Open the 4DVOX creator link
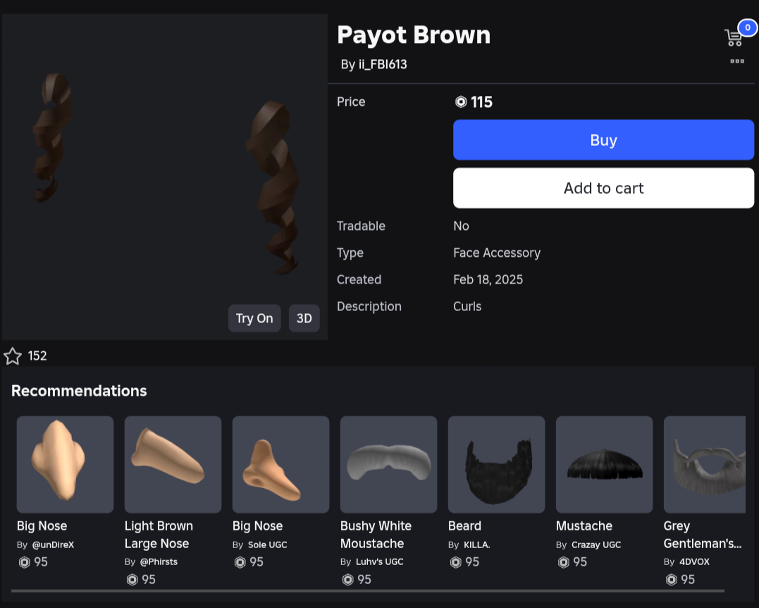This screenshot has height=608, width=759. tap(694, 562)
